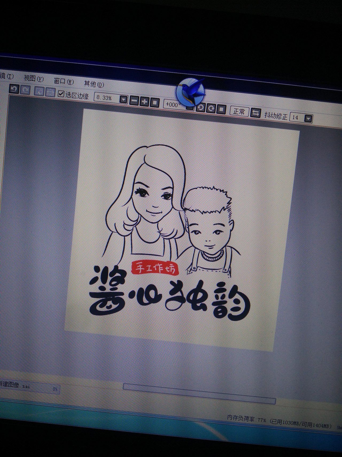This screenshot has height=457, width=342.
Task: Open the 抖动修正 stabilizer dropdown
Action: 308,118
